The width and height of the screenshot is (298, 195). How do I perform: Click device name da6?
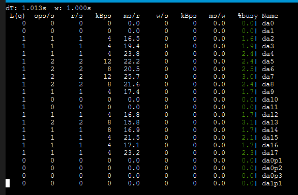268,69
